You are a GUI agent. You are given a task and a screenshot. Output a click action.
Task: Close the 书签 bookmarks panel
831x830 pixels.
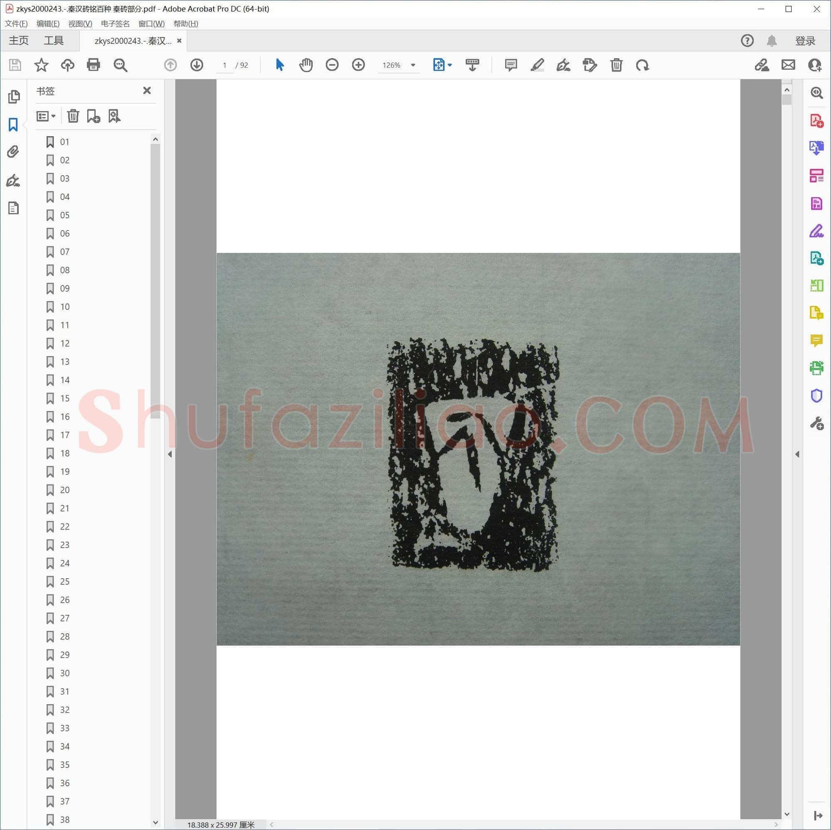click(147, 90)
